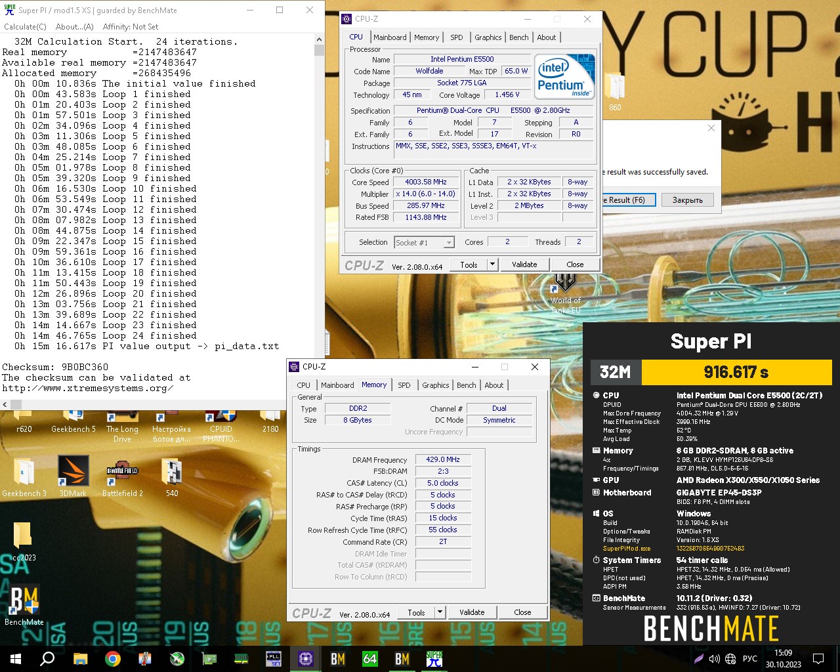Click DRAM Frequency value 429.0 MHz
Screen dimensions: 840x672
[x=443, y=460]
